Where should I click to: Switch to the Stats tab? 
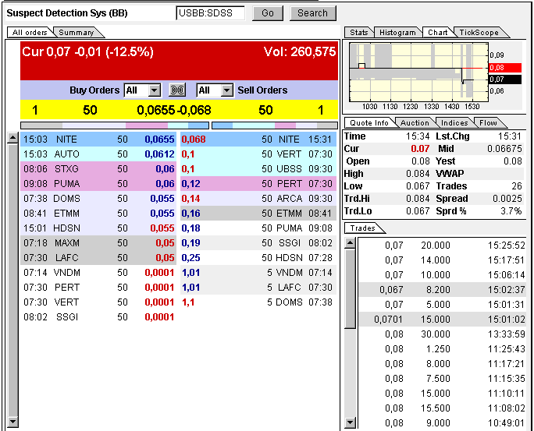point(358,32)
